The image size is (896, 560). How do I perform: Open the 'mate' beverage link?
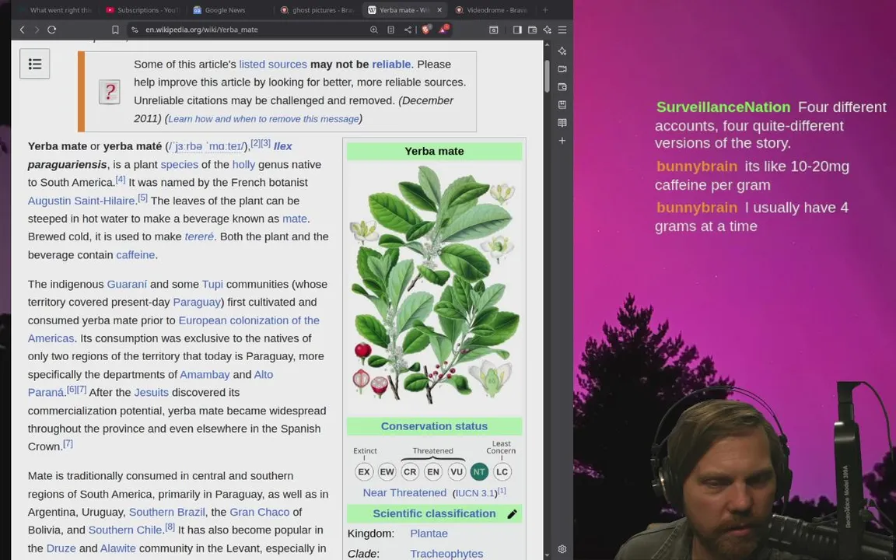295,219
